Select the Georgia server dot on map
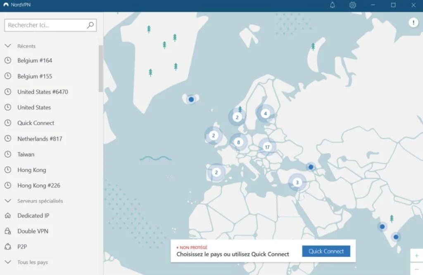Screen dimensions: 423x275 pyautogui.click(x=311, y=167)
